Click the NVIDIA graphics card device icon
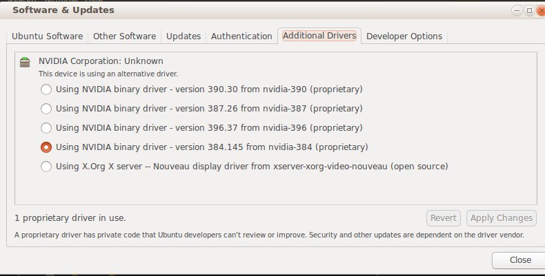 coord(25,63)
